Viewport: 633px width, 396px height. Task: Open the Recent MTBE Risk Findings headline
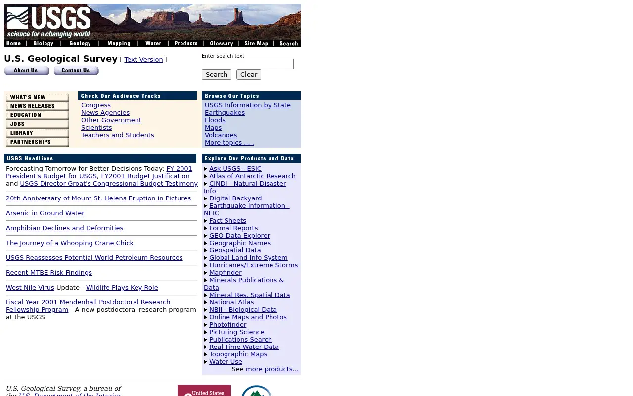click(x=49, y=273)
